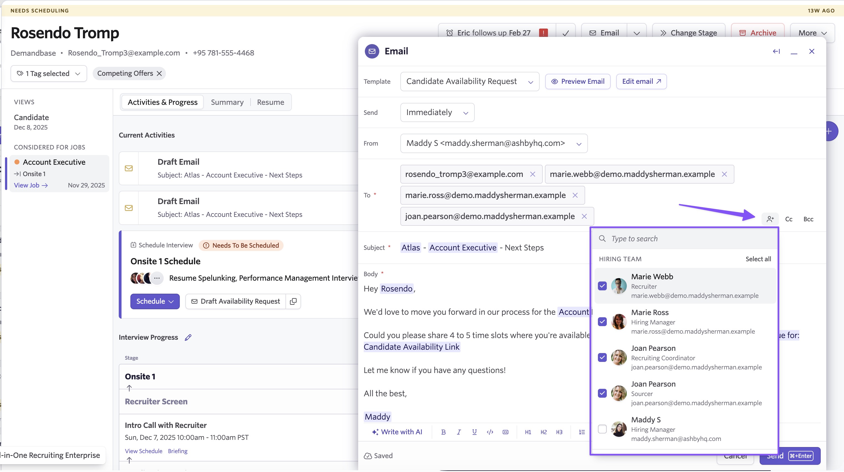The height and width of the screenshot is (472, 844).
Task: Open the From sender dropdown
Action: tap(493, 143)
